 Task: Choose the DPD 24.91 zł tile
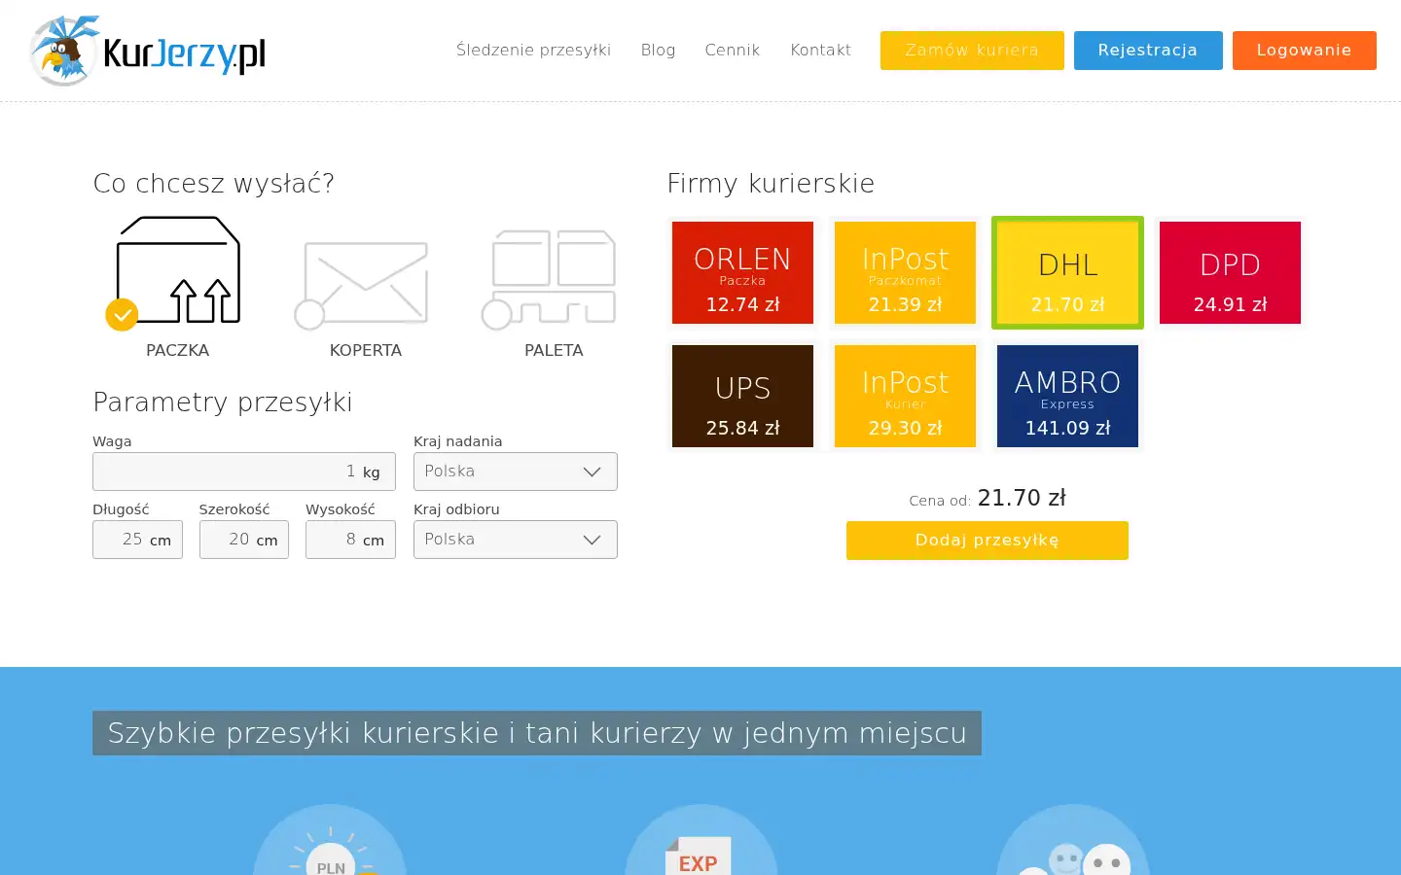[1230, 272]
